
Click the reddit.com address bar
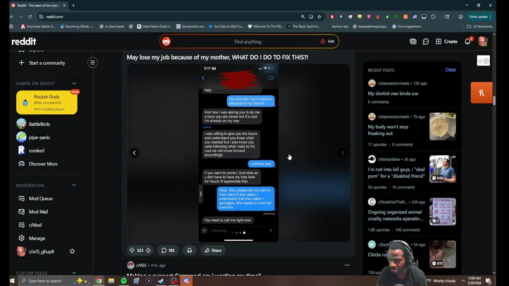[171, 17]
